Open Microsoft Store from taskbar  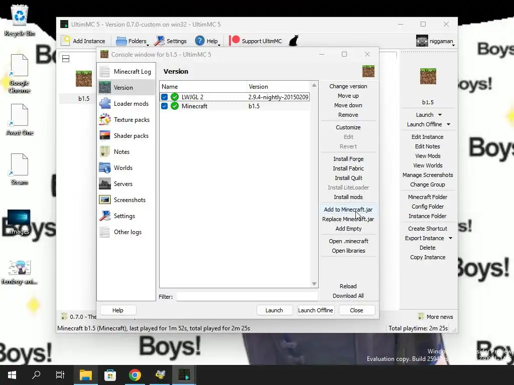tap(110, 375)
